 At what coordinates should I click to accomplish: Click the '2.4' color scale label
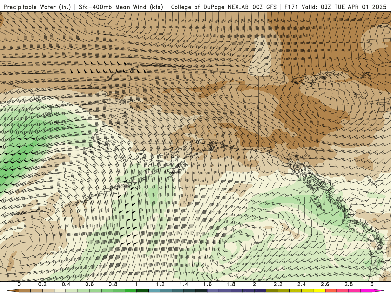(302, 284)
